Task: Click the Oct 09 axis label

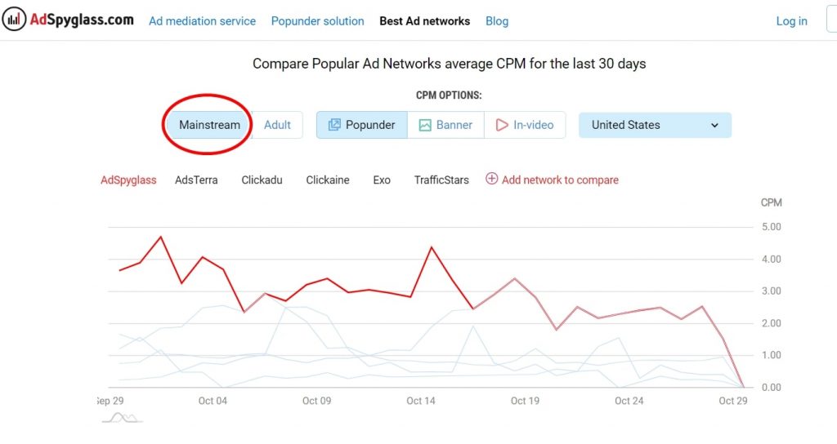Action: [316, 401]
